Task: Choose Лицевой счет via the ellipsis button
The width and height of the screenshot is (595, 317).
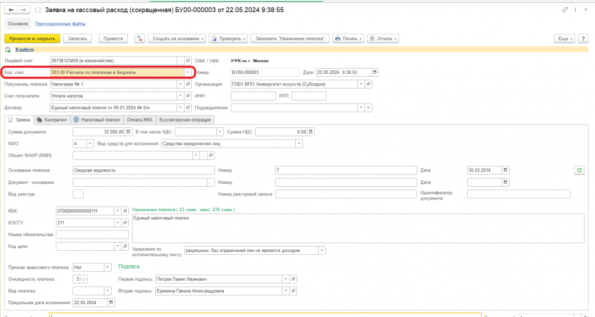Action: [180, 60]
